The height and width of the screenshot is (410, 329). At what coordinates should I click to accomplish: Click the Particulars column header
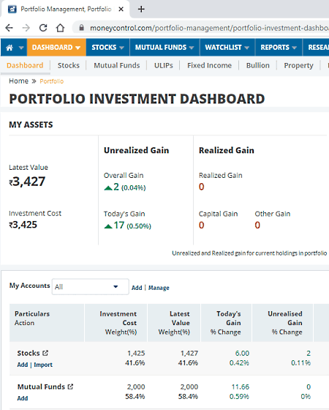(47, 323)
